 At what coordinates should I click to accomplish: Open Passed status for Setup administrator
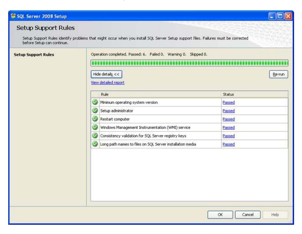pos(229,111)
